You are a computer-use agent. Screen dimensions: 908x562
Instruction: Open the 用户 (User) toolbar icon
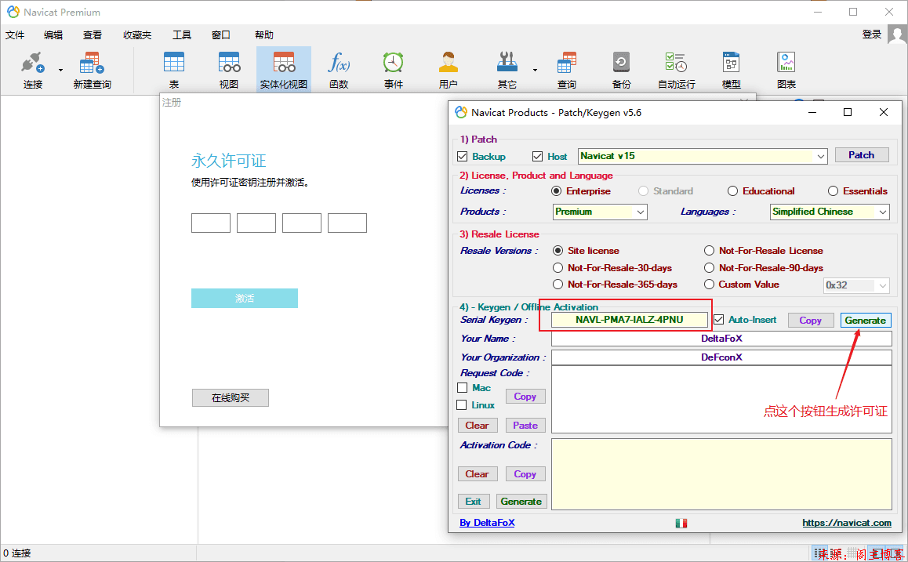(449, 70)
